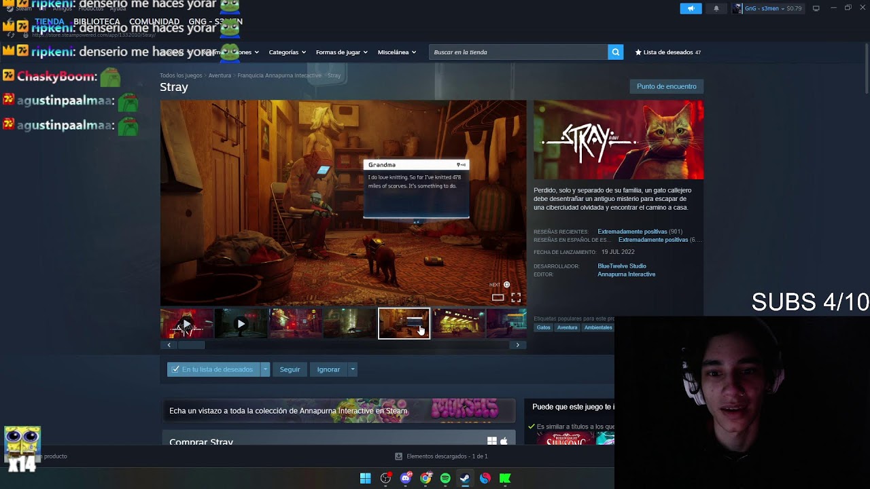
Task: Click the Steam icon in the taskbar
Action: pyautogui.click(x=465, y=478)
